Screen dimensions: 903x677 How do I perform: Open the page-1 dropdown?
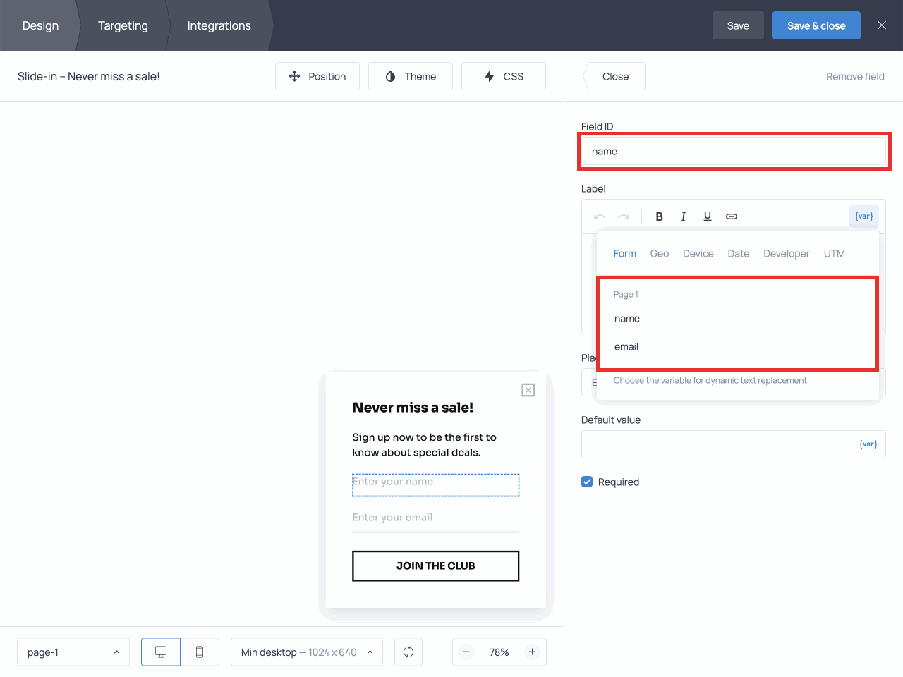click(x=73, y=652)
